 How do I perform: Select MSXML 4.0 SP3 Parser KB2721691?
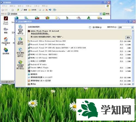click(x=79, y=54)
